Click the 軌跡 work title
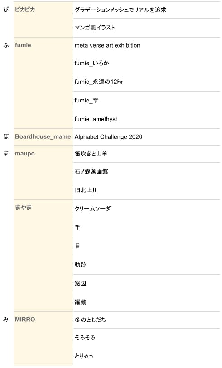222x368 pixels. pyautogui.click(x=81, y=265)
